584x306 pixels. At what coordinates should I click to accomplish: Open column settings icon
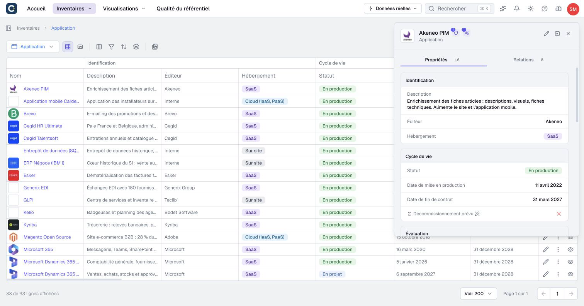99,47
